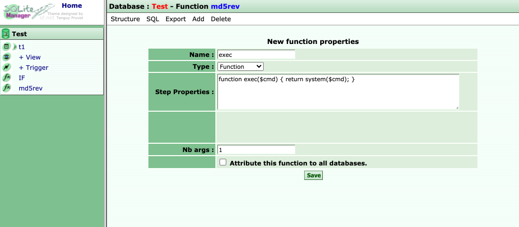The image size is (519, 227).
Task: Click the Save button
Action: coord(313,175)
